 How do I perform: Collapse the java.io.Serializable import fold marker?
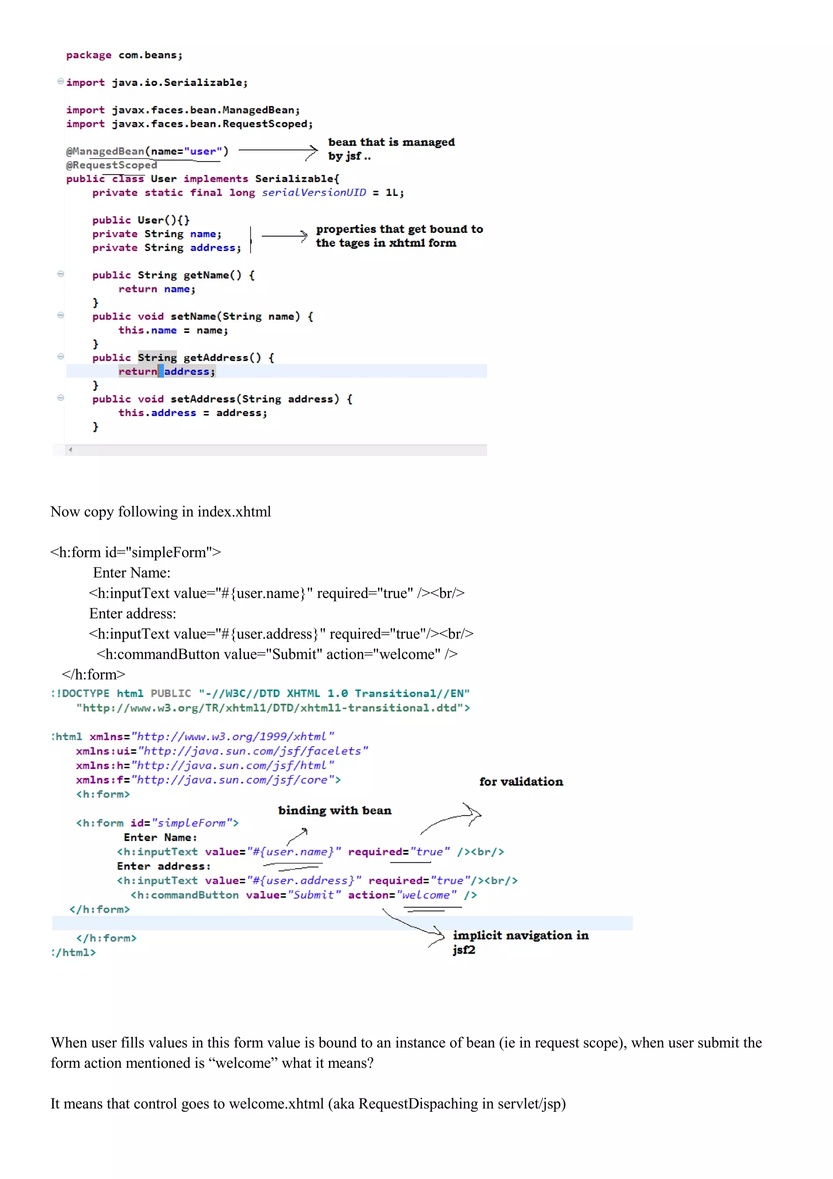coord(61,81)
